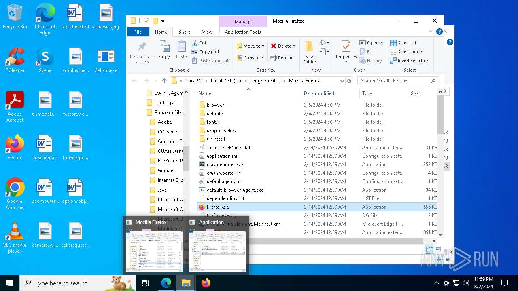Click the Refresh button near address bar
Image resolution: width=518 pixels, height=291 pixels.
[x=349, y=81]
